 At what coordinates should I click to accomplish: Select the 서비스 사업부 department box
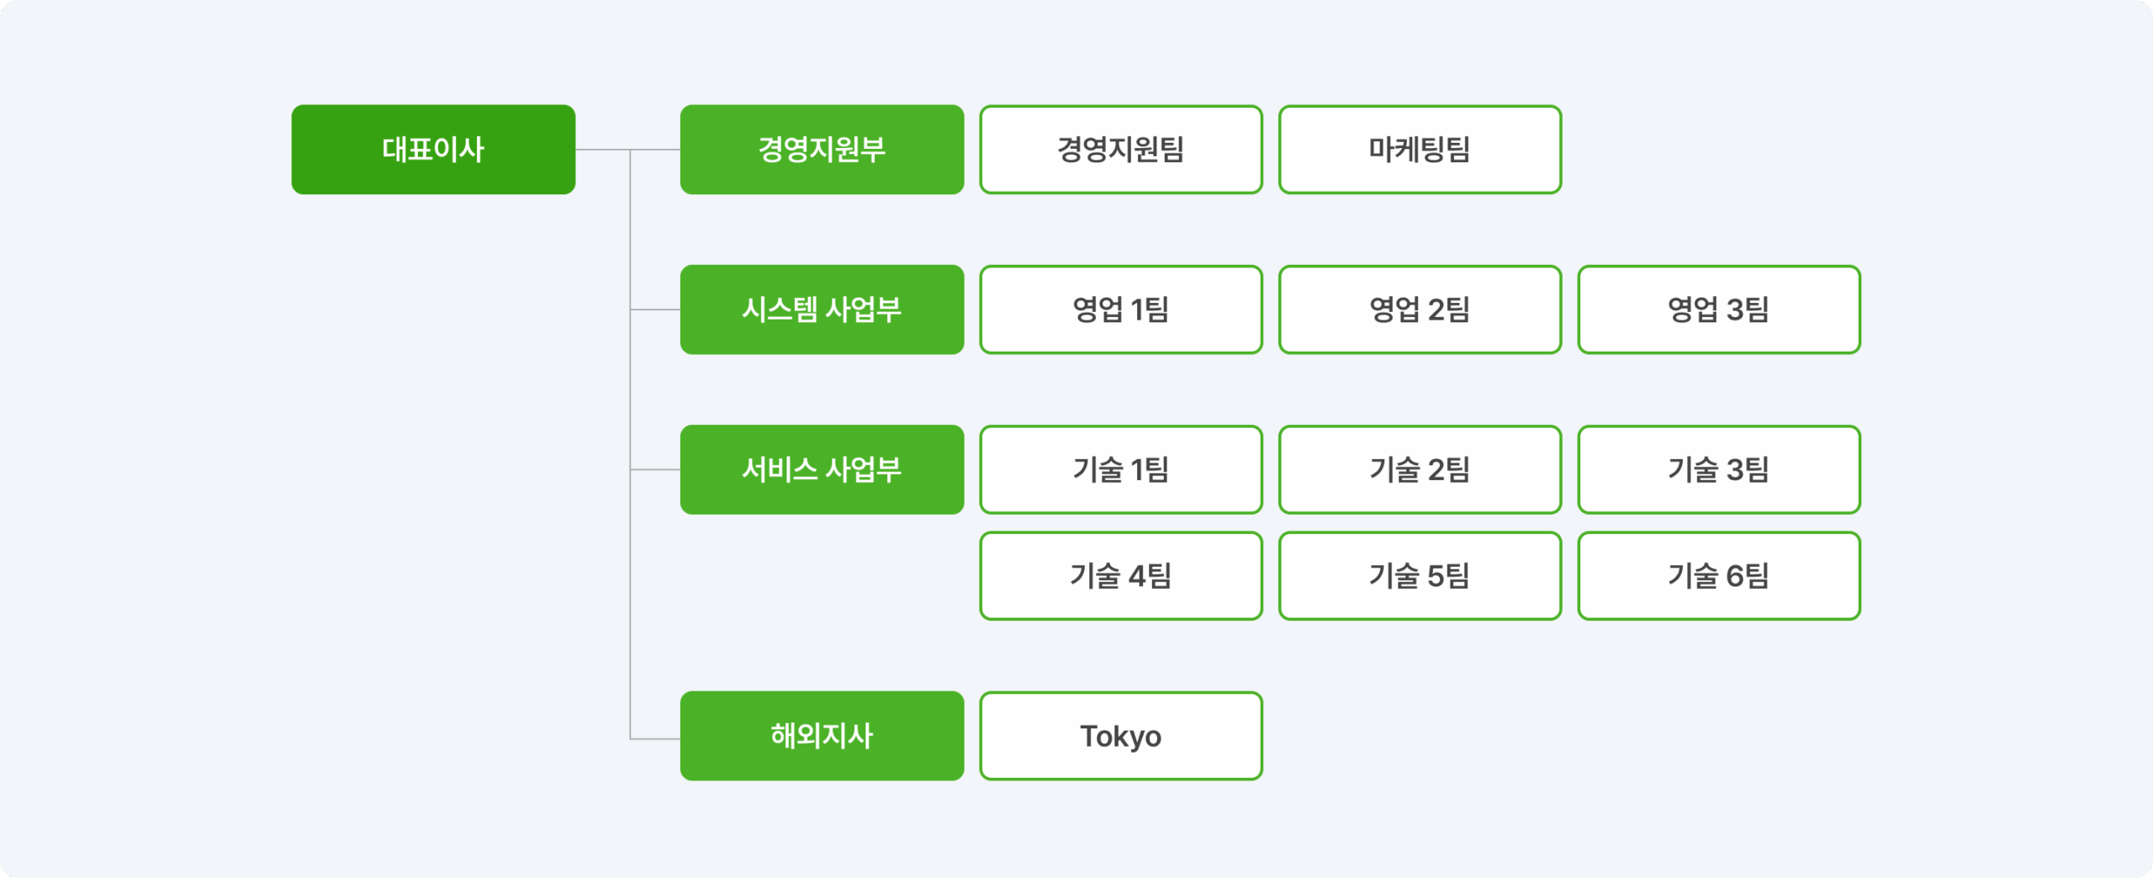822,469
